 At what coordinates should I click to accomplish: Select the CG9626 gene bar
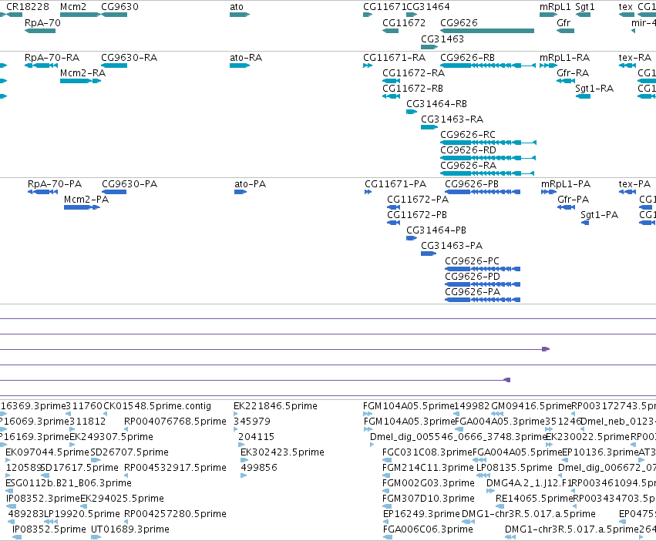click(x=487, y=31)
